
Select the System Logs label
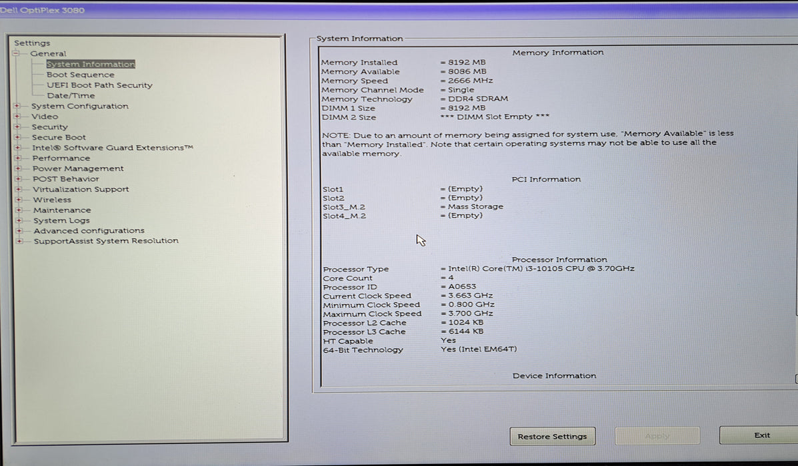[x=61, y=220]
